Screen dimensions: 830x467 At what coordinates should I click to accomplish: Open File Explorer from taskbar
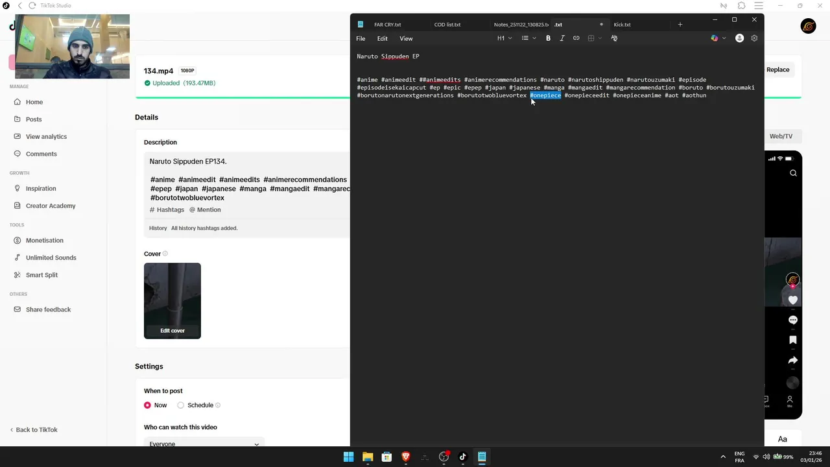[368, 457]
